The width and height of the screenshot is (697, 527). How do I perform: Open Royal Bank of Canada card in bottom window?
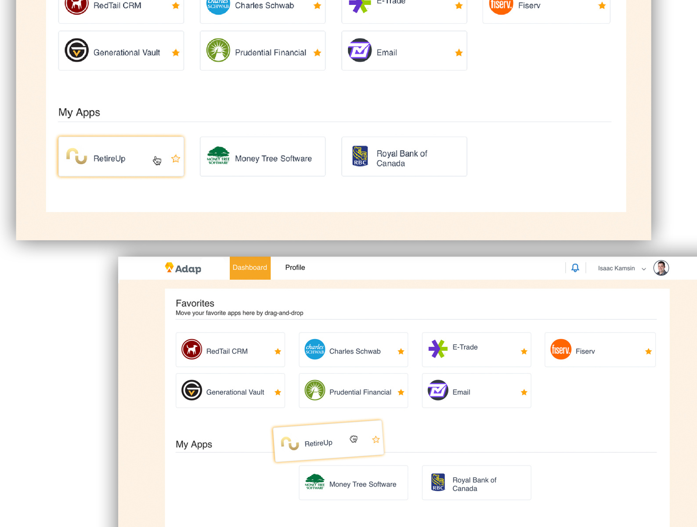pos(477,483)
